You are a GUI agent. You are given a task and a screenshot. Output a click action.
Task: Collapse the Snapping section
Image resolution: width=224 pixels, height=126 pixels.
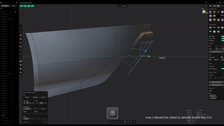223,66
